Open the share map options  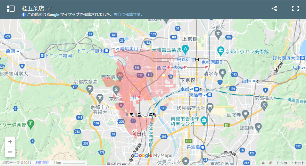pos(274,9)
